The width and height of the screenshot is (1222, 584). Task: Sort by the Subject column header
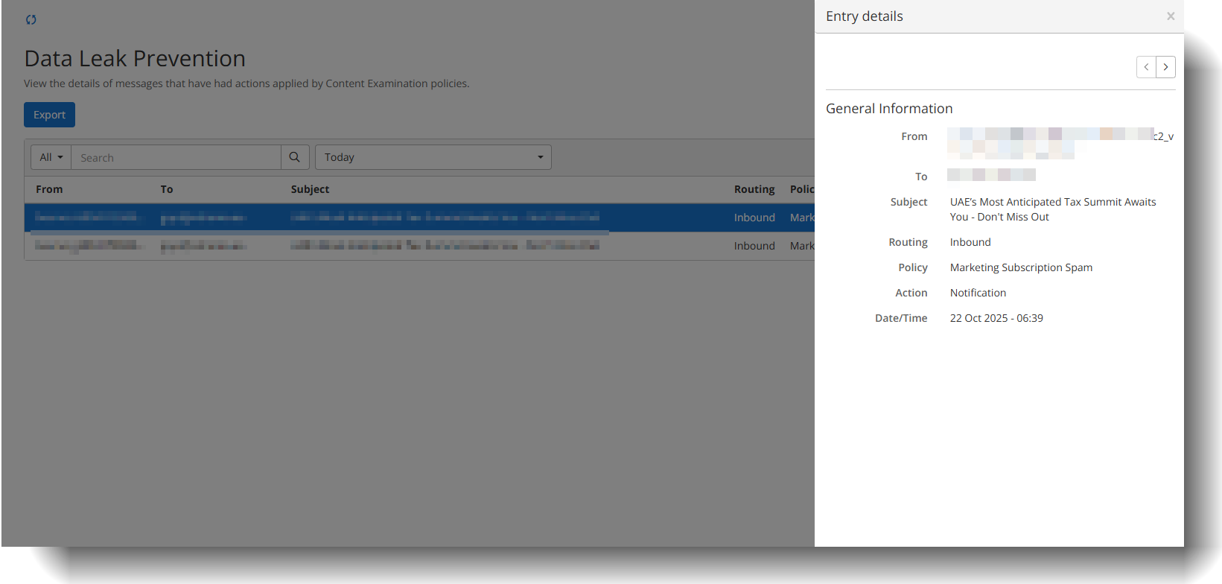(x=310, y=189)
